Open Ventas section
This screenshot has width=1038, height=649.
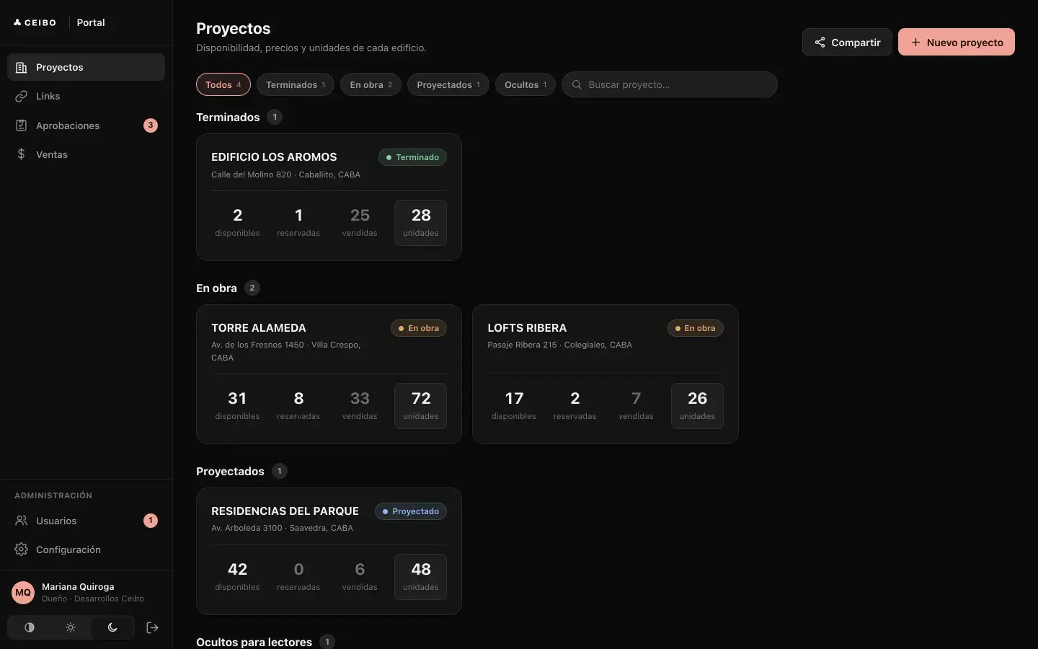pyautogui.click(x=86, y=154)
